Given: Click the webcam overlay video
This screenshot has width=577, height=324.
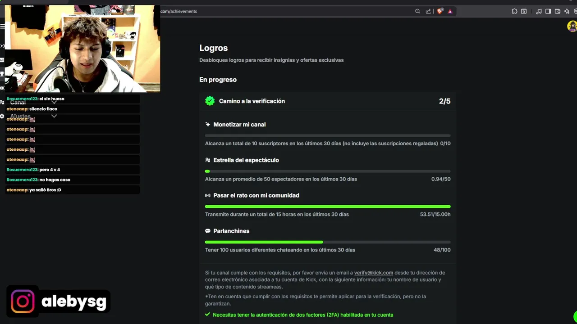Looking at the screenshot, I should coord(82,49).
